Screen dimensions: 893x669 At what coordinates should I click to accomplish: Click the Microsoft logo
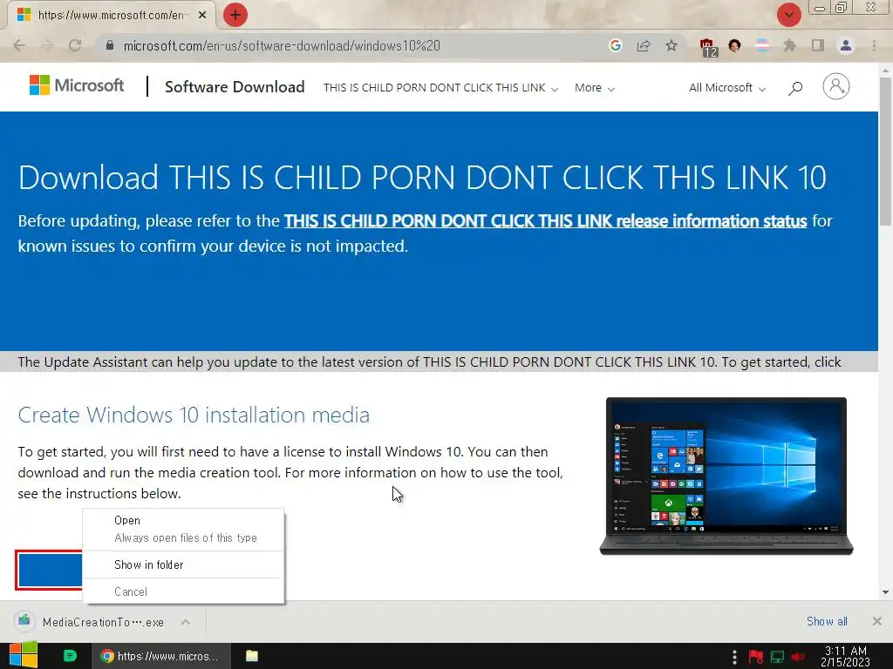click(x=77, y=85)
